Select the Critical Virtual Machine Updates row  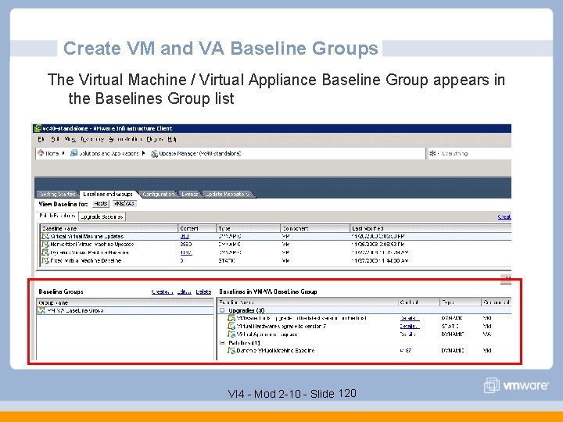(275, 236)
